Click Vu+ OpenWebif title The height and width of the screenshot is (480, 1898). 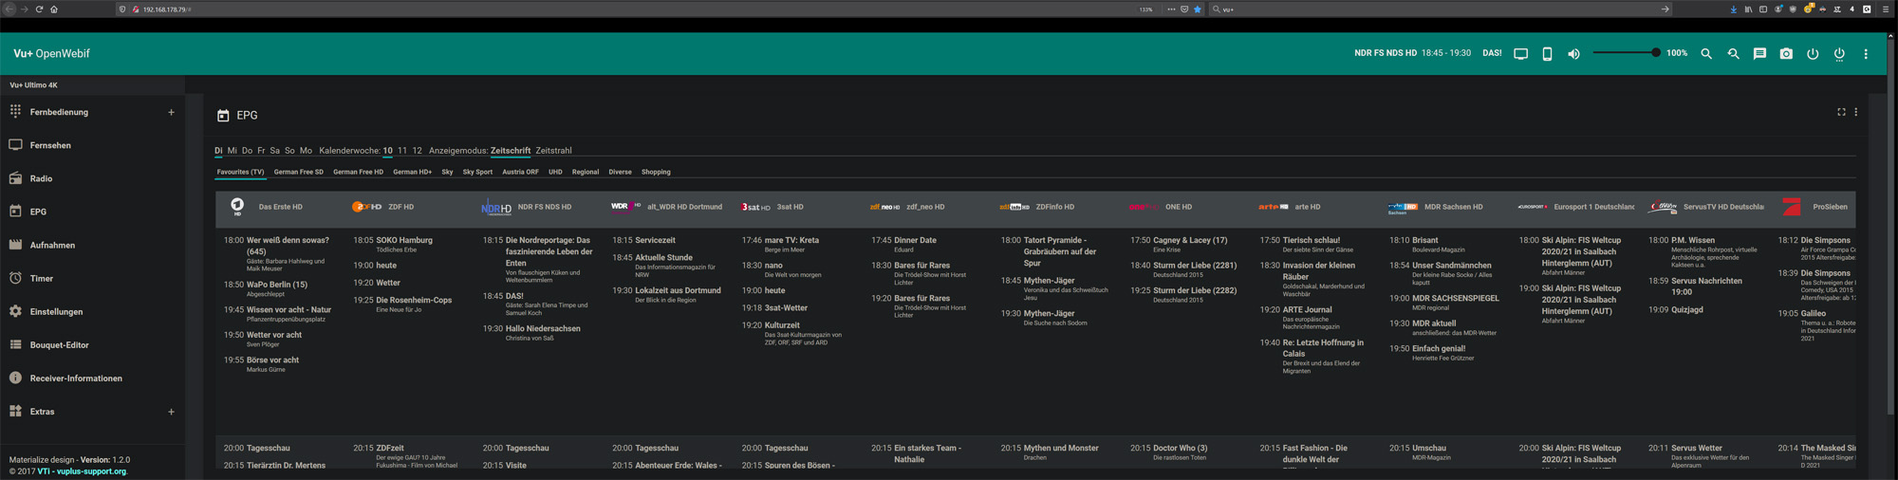[x=51, y=54]
